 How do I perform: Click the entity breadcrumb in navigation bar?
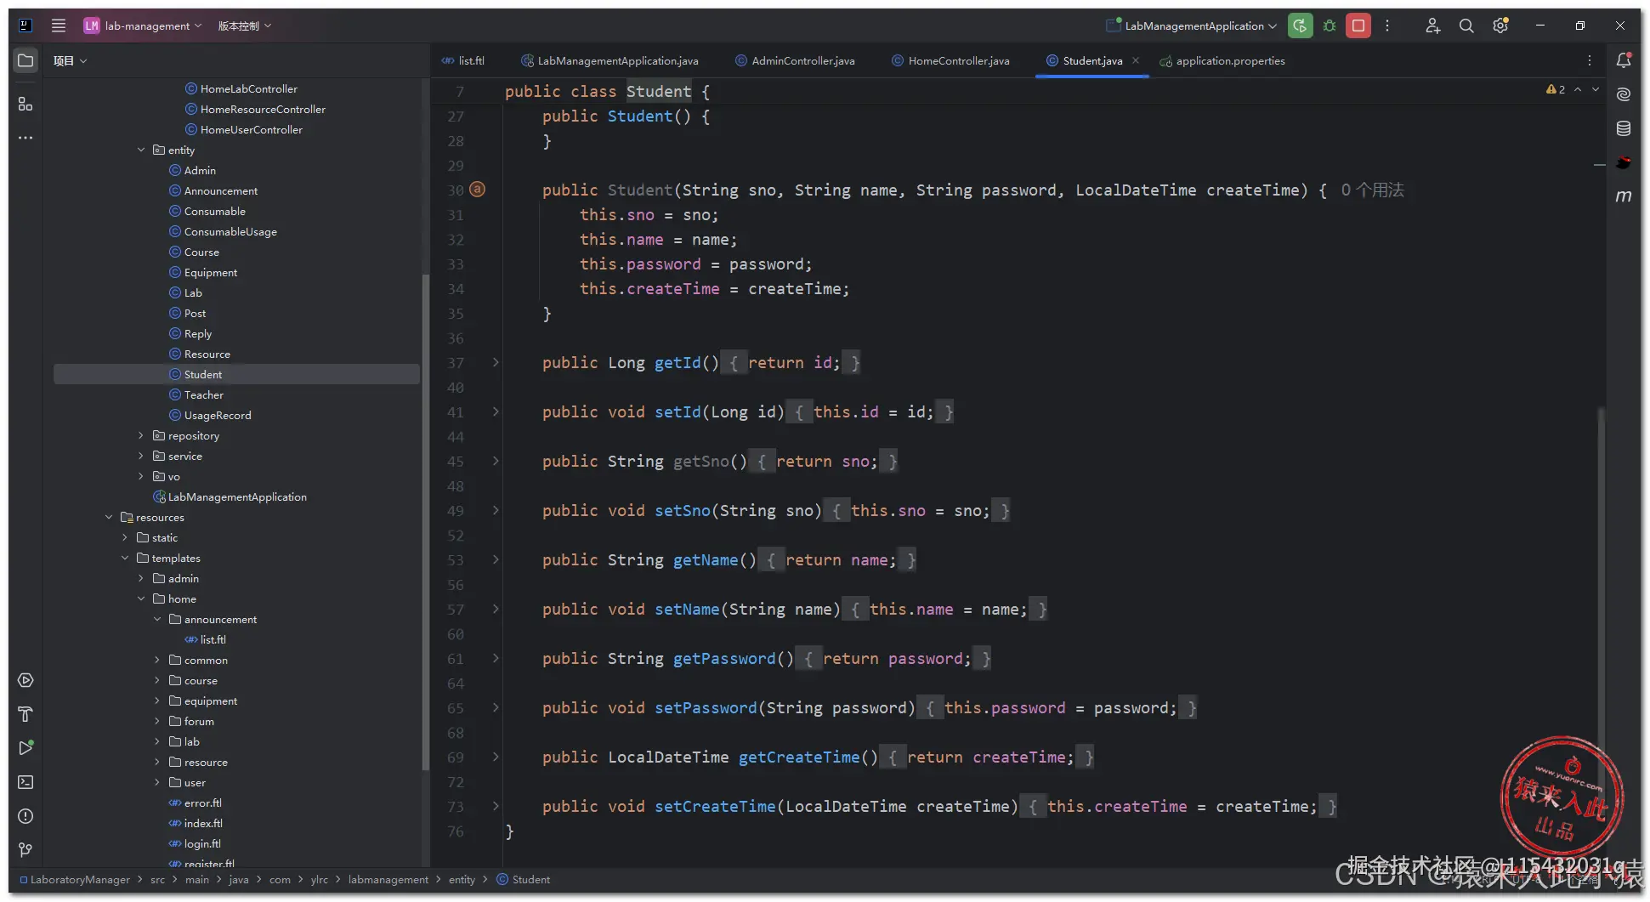pos(462,880)
